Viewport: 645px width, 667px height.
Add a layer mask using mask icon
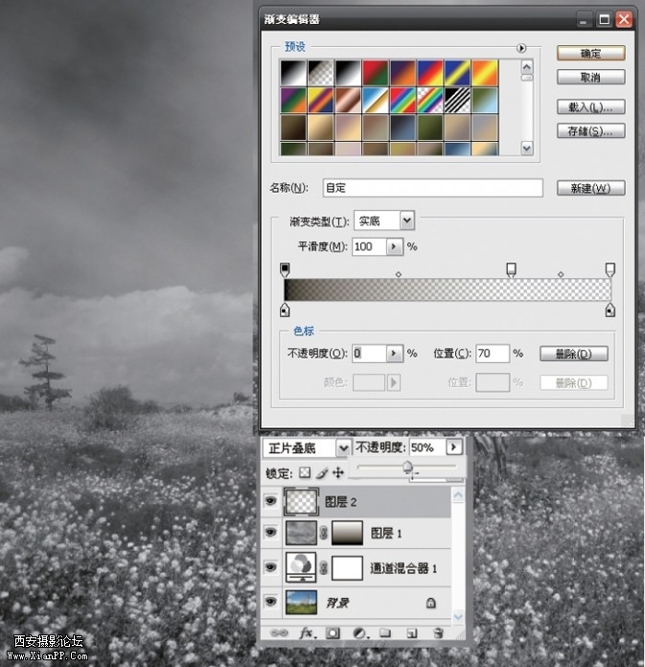334,633
